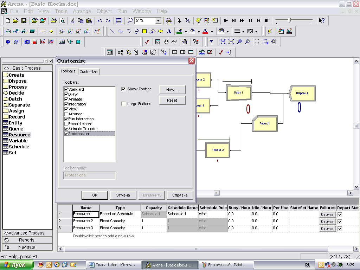Click the Zoom In magnifier view icon

coord(239,42)
